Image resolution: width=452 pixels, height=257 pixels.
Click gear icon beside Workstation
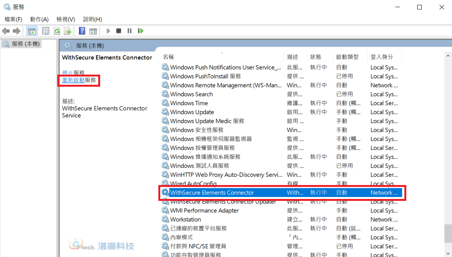tap(165, 219)
